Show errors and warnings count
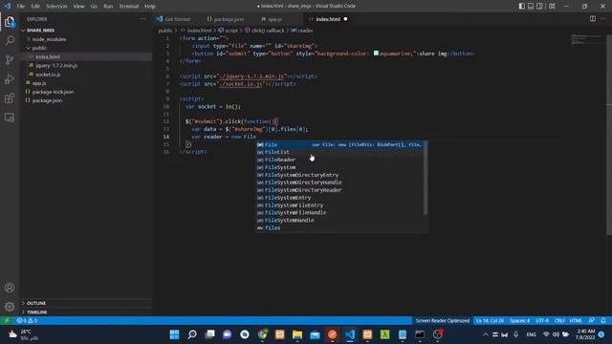This screenshot has width=612, height=344. [x=27, y=320]
